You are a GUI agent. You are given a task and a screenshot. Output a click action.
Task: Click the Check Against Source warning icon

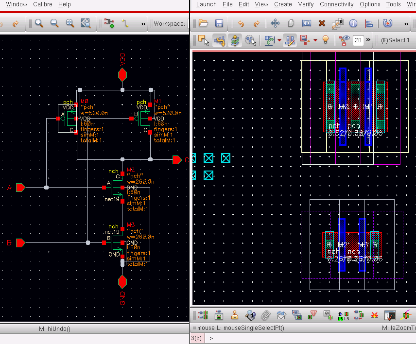(312, 315)
